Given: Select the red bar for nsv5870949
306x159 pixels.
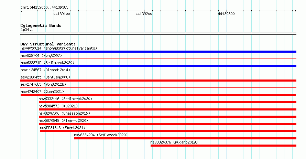Looking at the screenshot, I should (168, 124).
